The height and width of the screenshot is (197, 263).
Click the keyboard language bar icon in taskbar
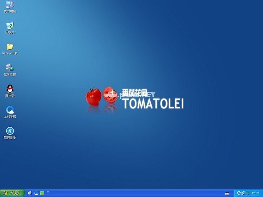tap(227, 193)
